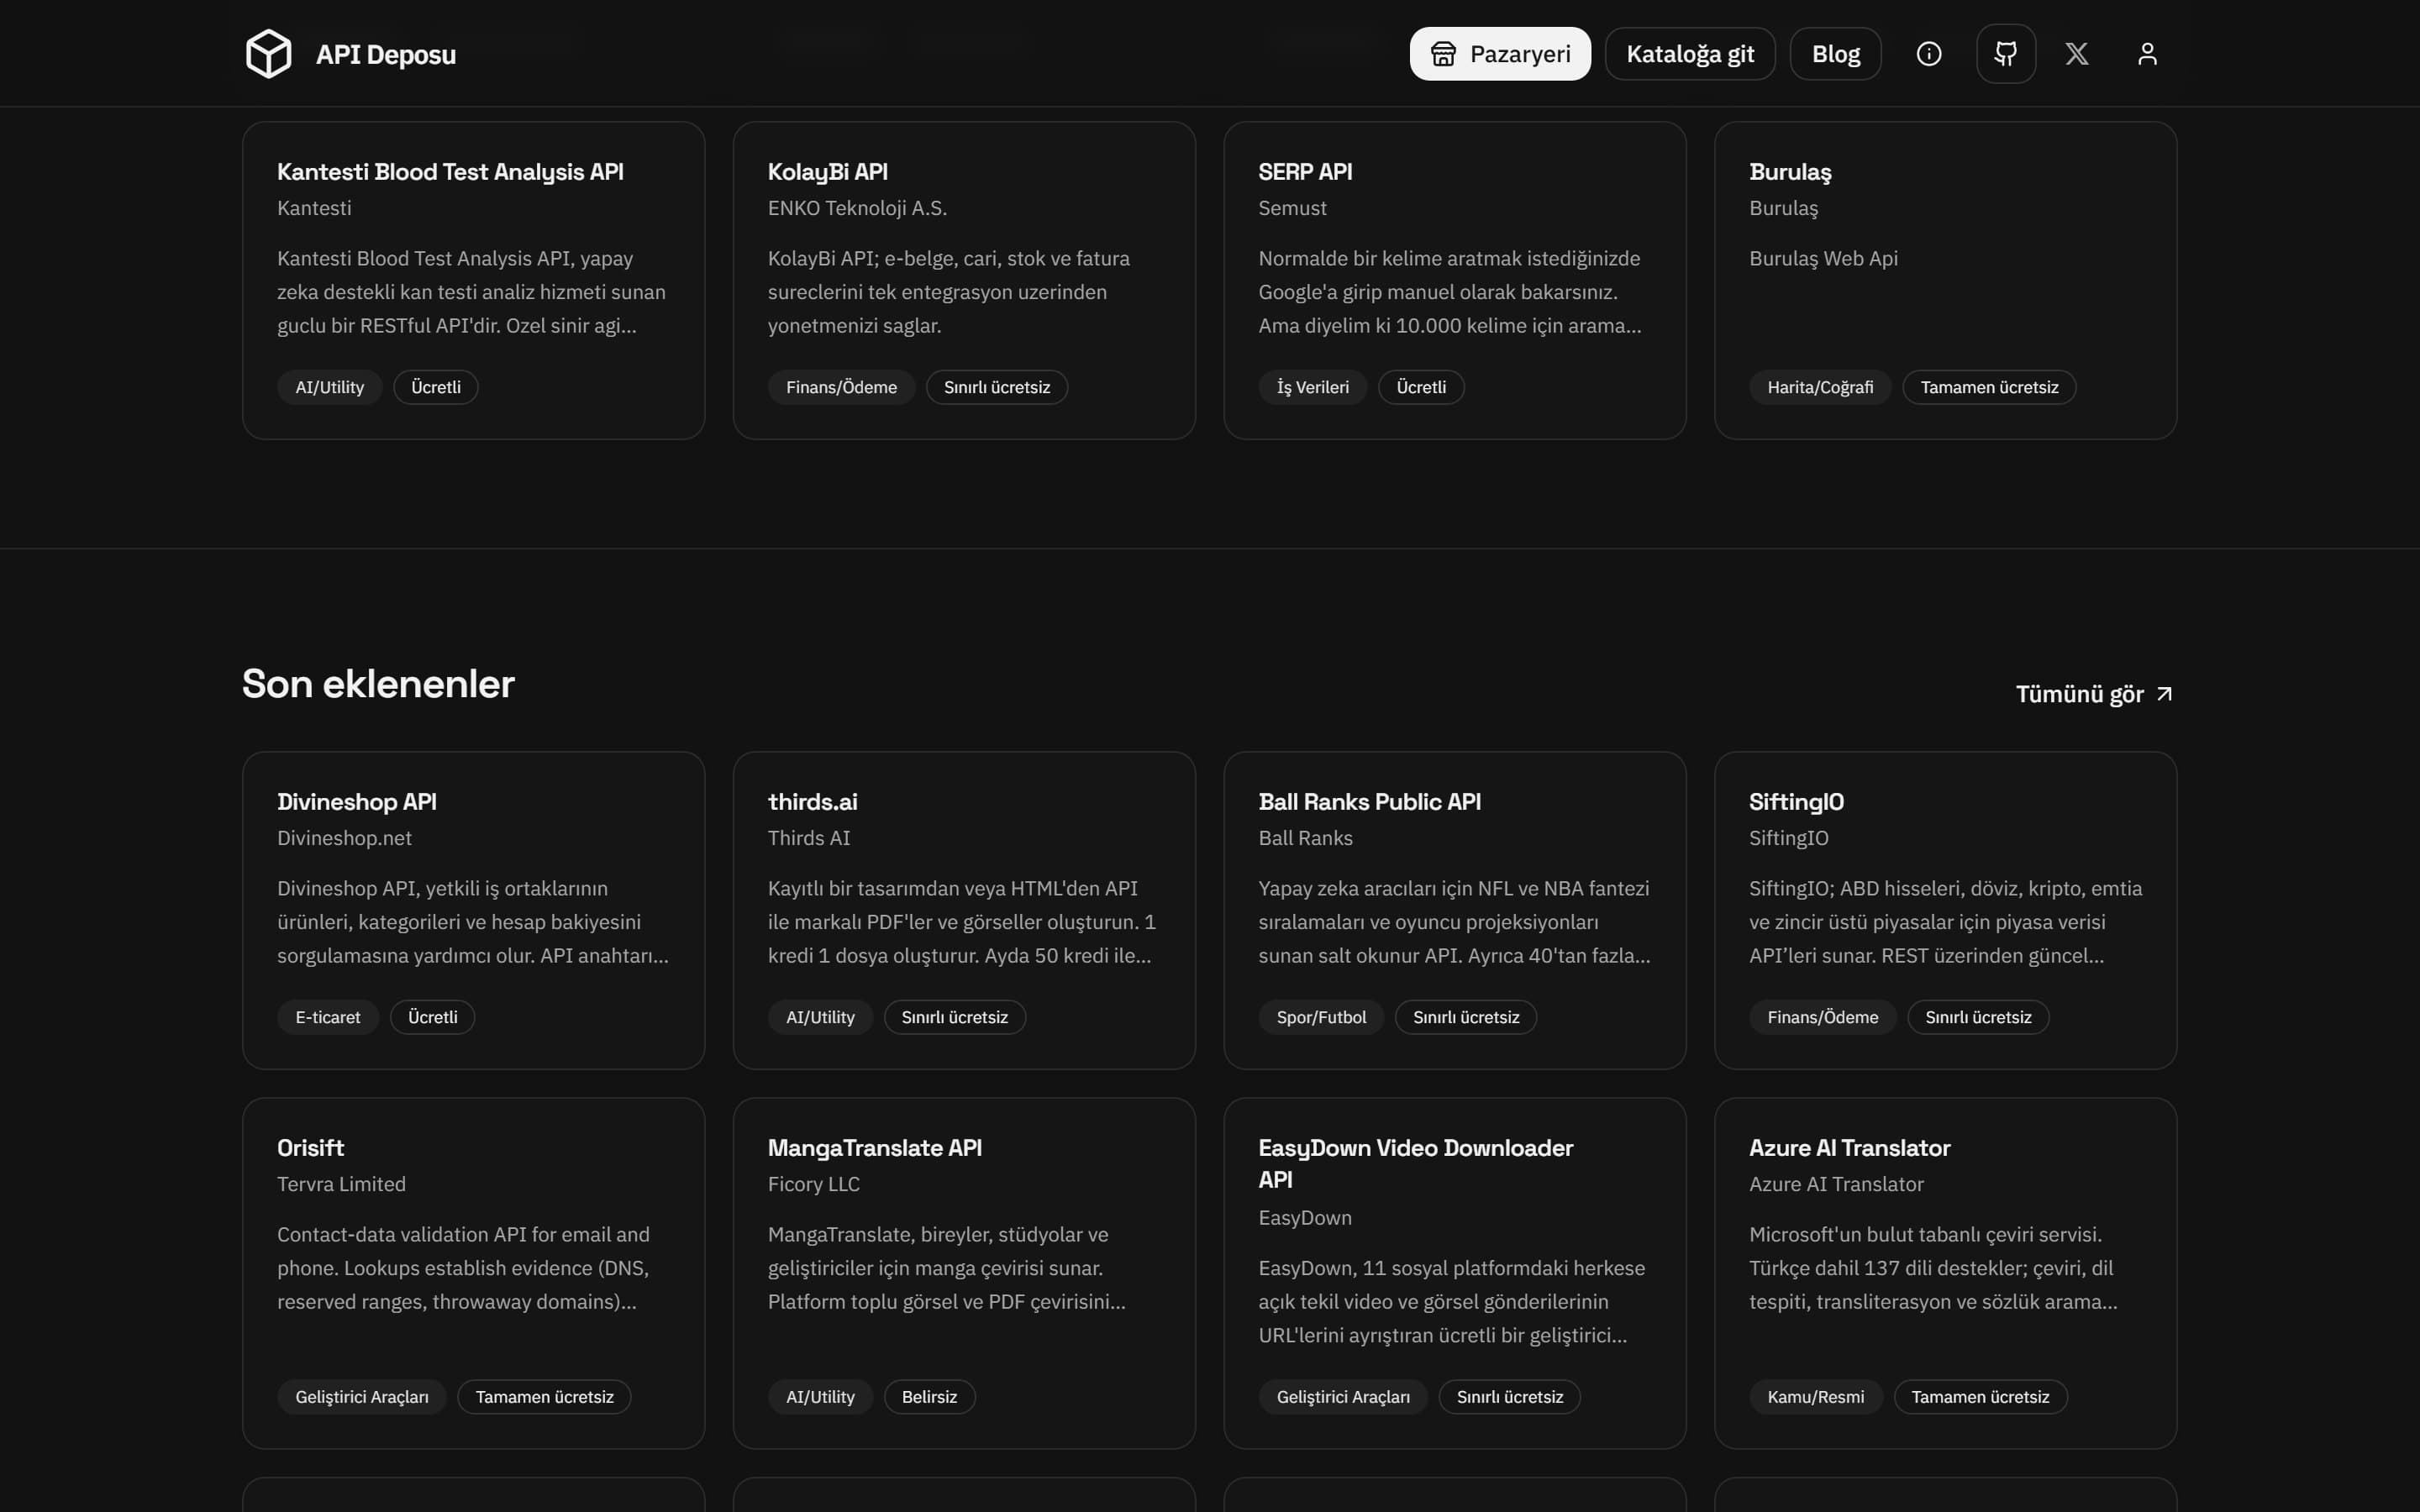The image size is (2420, 1512).
Task: Click Finans/Ödeme tag on KolayBi card
Action: coord(841,388)
